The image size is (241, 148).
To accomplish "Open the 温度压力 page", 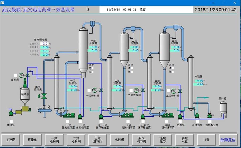I will (163, 140).
